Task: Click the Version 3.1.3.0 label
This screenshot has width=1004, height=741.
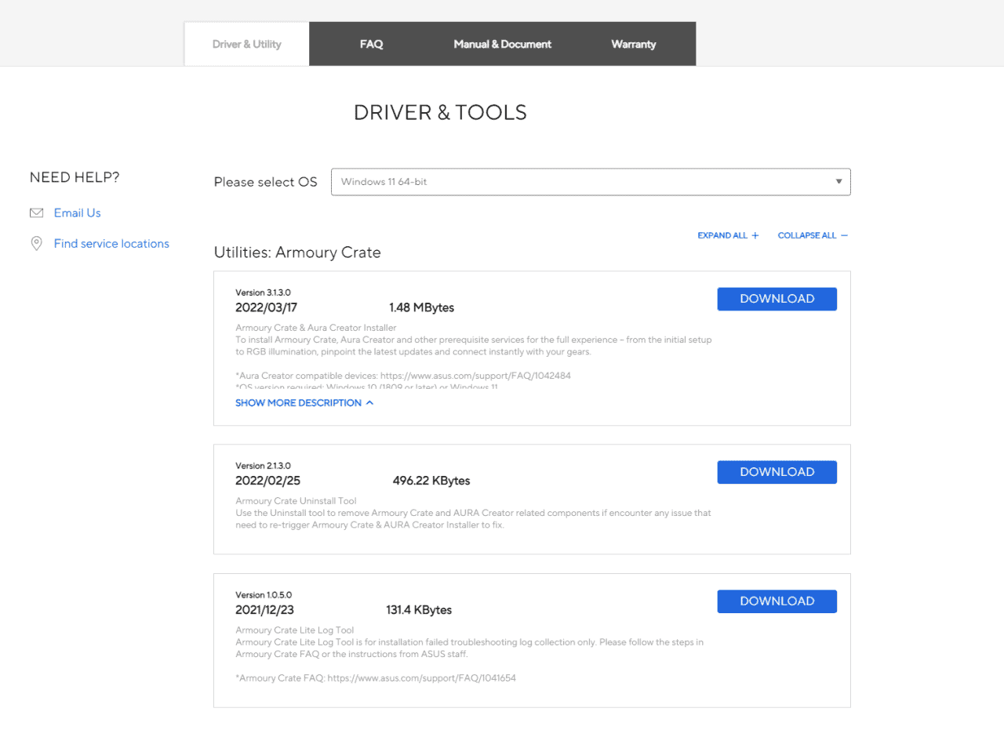Action: (263, 292)
